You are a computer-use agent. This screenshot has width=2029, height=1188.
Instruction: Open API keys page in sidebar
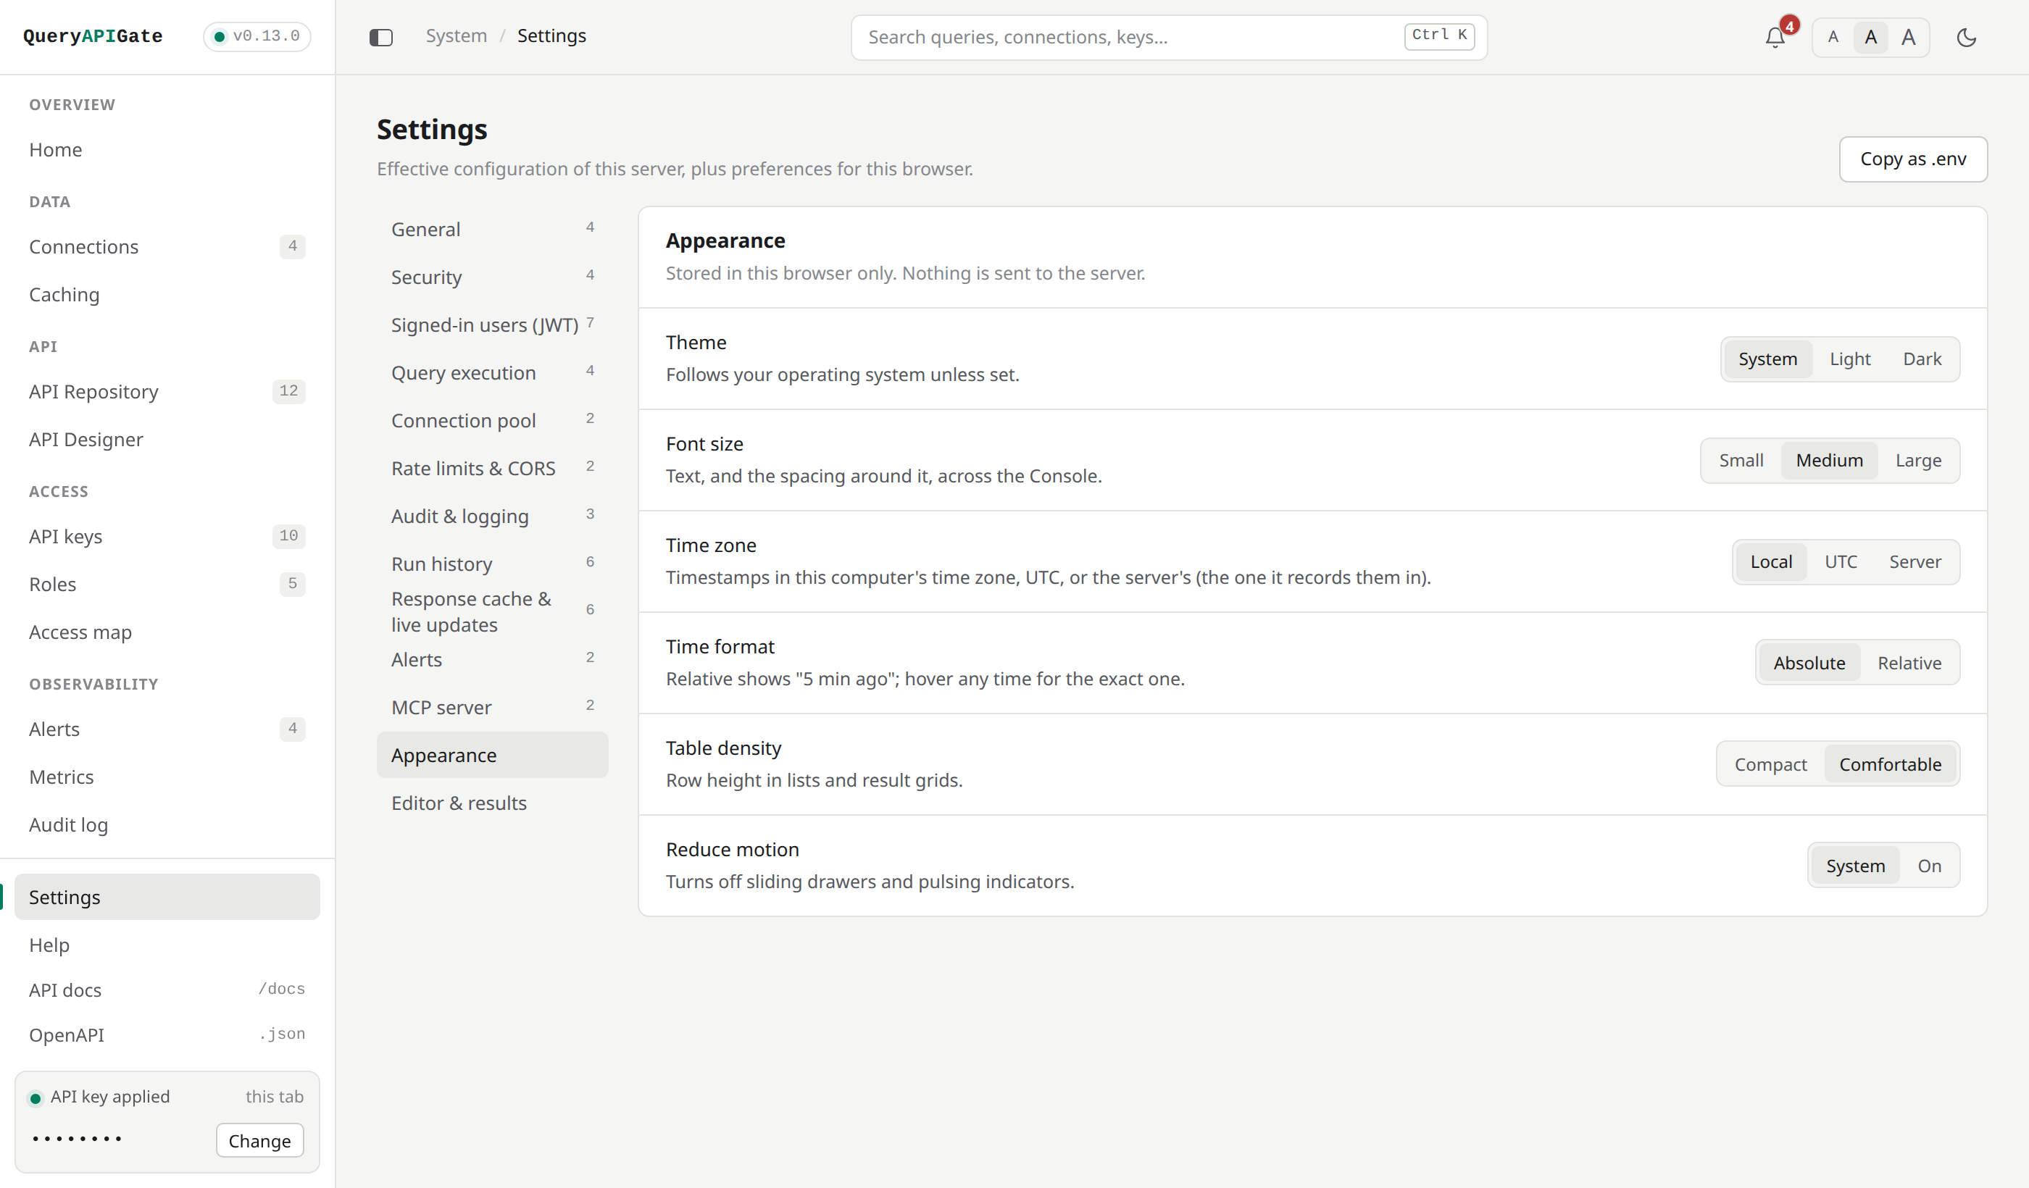click(x=167, y=536)
